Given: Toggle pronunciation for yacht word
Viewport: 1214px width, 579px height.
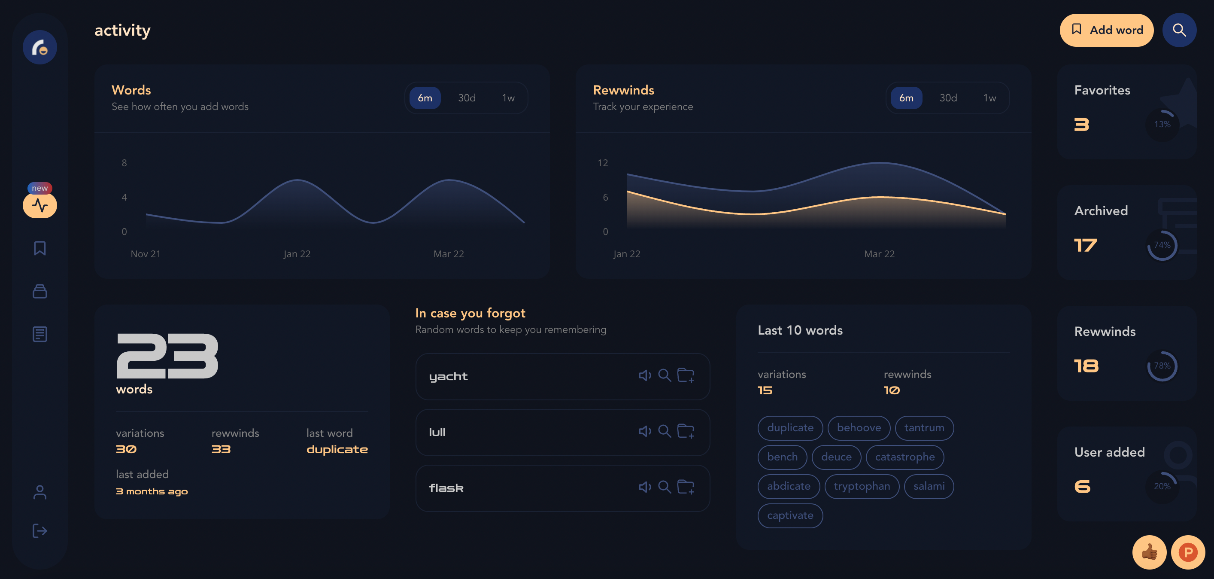Looking at the screenshot, I should tap(644, 376).
